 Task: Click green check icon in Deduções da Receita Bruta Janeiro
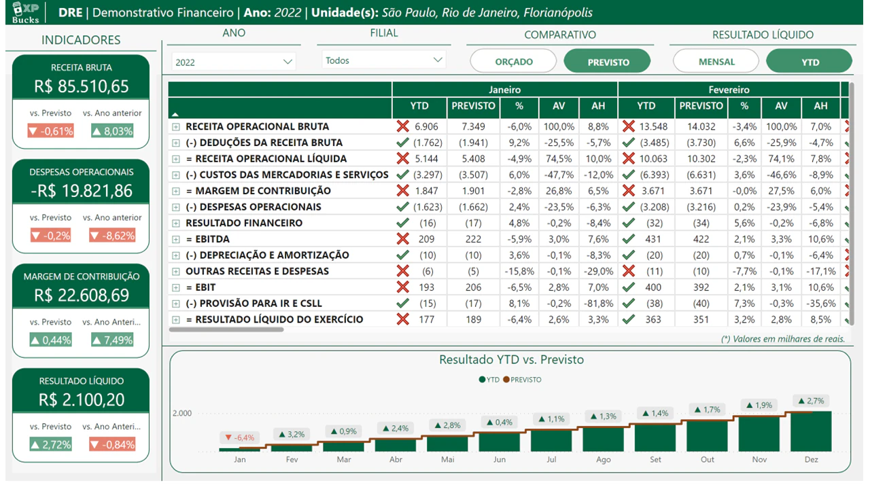403,143
